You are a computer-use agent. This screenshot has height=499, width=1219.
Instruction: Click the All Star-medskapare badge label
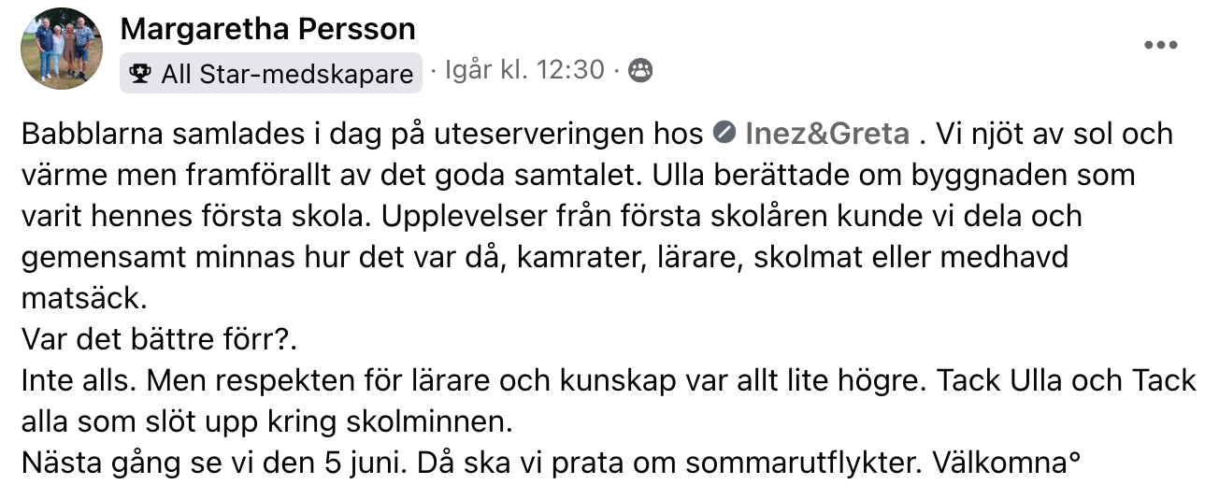tap(271, 74)
